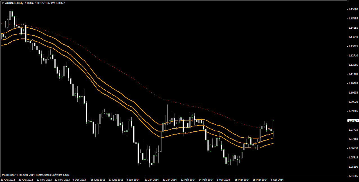Click the 1.15185 price axis label
The height and width of the screenshot is (182, 359).
coord(353,19)
